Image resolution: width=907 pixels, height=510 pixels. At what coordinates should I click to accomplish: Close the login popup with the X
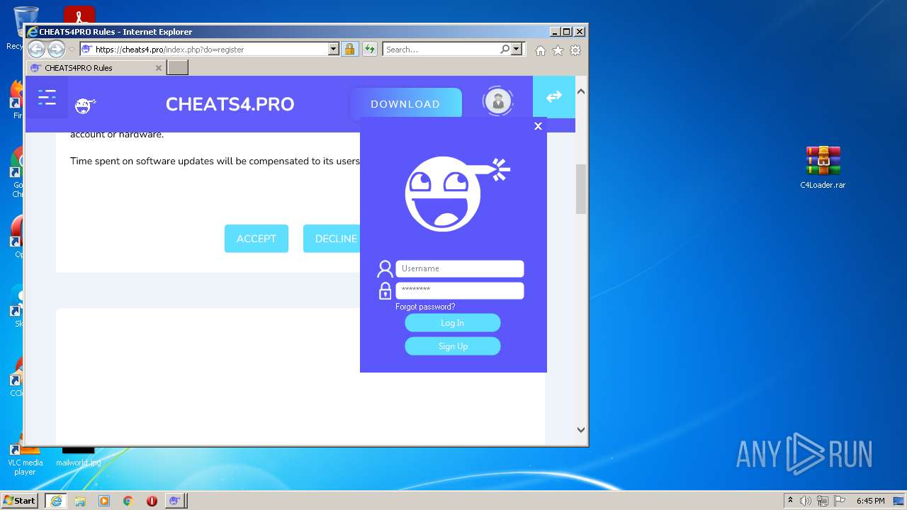[538, 126]
